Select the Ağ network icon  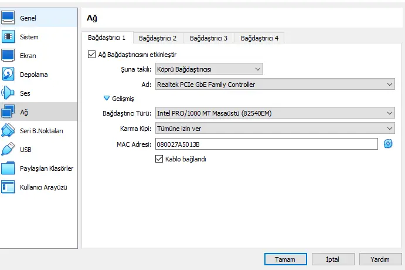8,112
